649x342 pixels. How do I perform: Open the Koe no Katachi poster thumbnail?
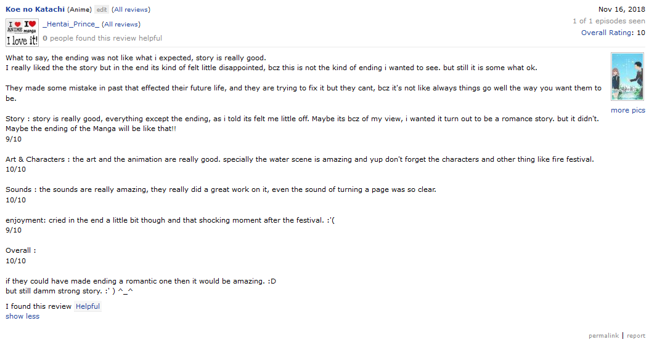627,78
